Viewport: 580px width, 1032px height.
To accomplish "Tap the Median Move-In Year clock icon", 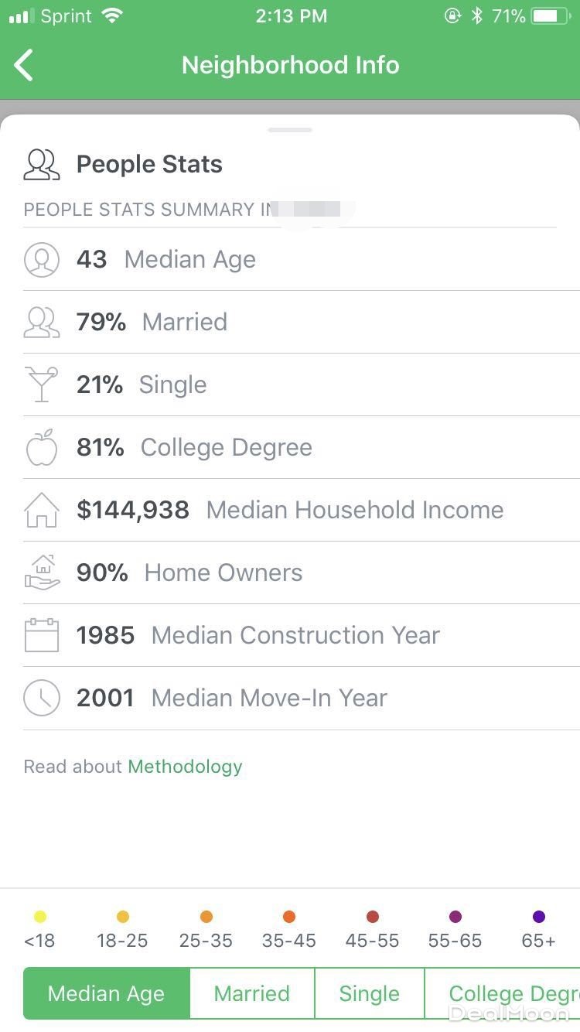I will click(42, 699).
